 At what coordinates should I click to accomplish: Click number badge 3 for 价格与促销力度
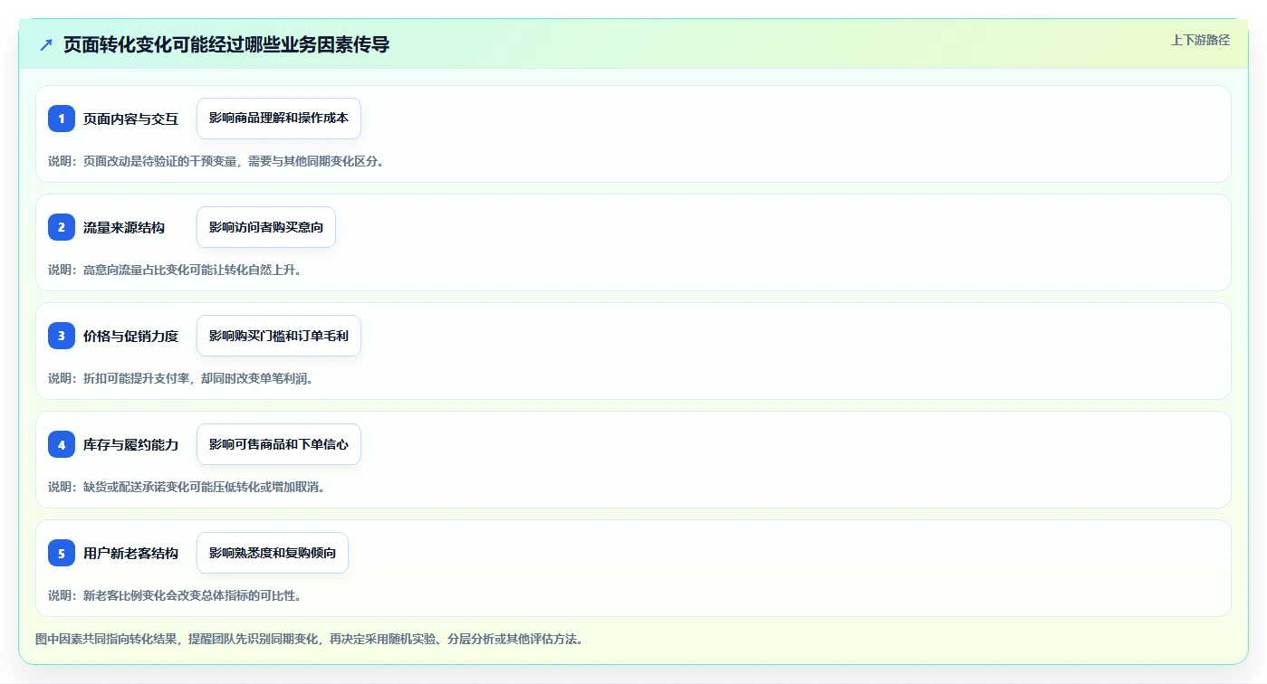(62, 336)
